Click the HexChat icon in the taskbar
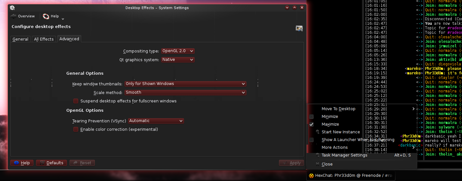Image resolution: width=462 pixels, height=181 pixels. [x=311, y=176]
